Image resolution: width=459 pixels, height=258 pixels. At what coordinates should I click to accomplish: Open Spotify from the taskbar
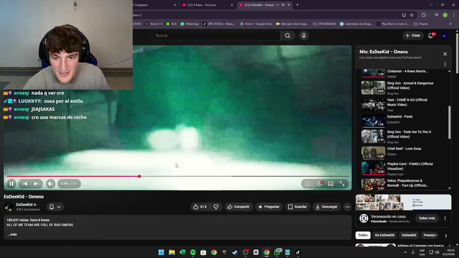tap(193, 252)
